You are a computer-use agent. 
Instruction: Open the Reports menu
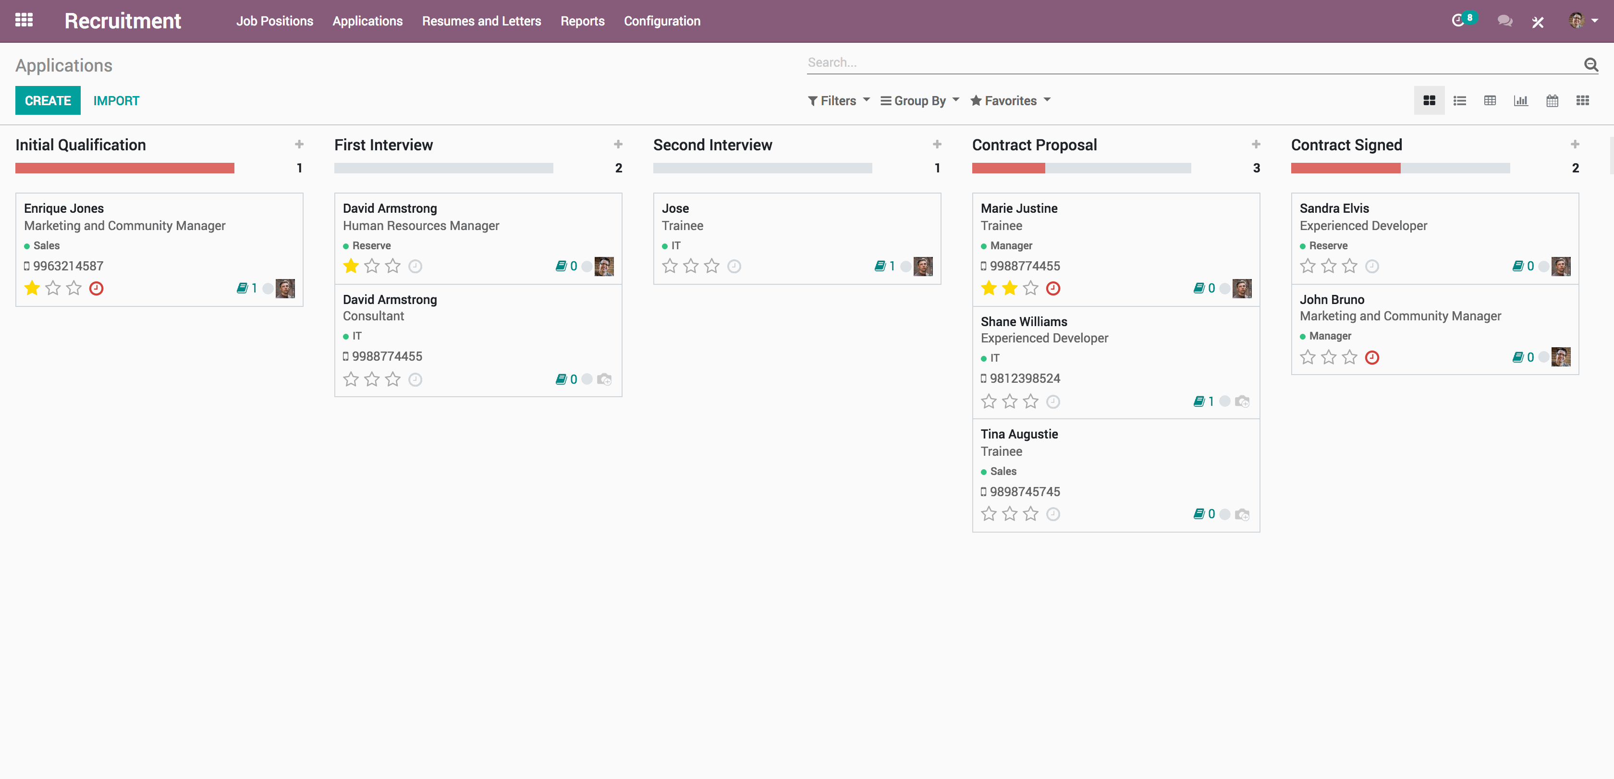pos(582,21)
